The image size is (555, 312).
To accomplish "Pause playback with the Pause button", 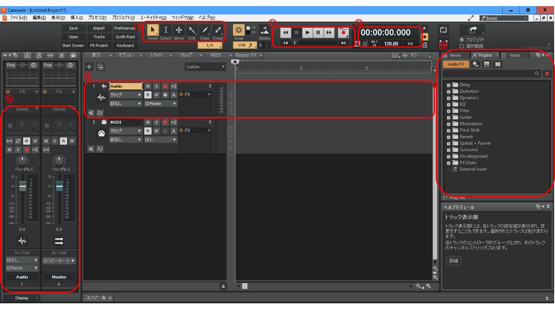I will [318, 32].
